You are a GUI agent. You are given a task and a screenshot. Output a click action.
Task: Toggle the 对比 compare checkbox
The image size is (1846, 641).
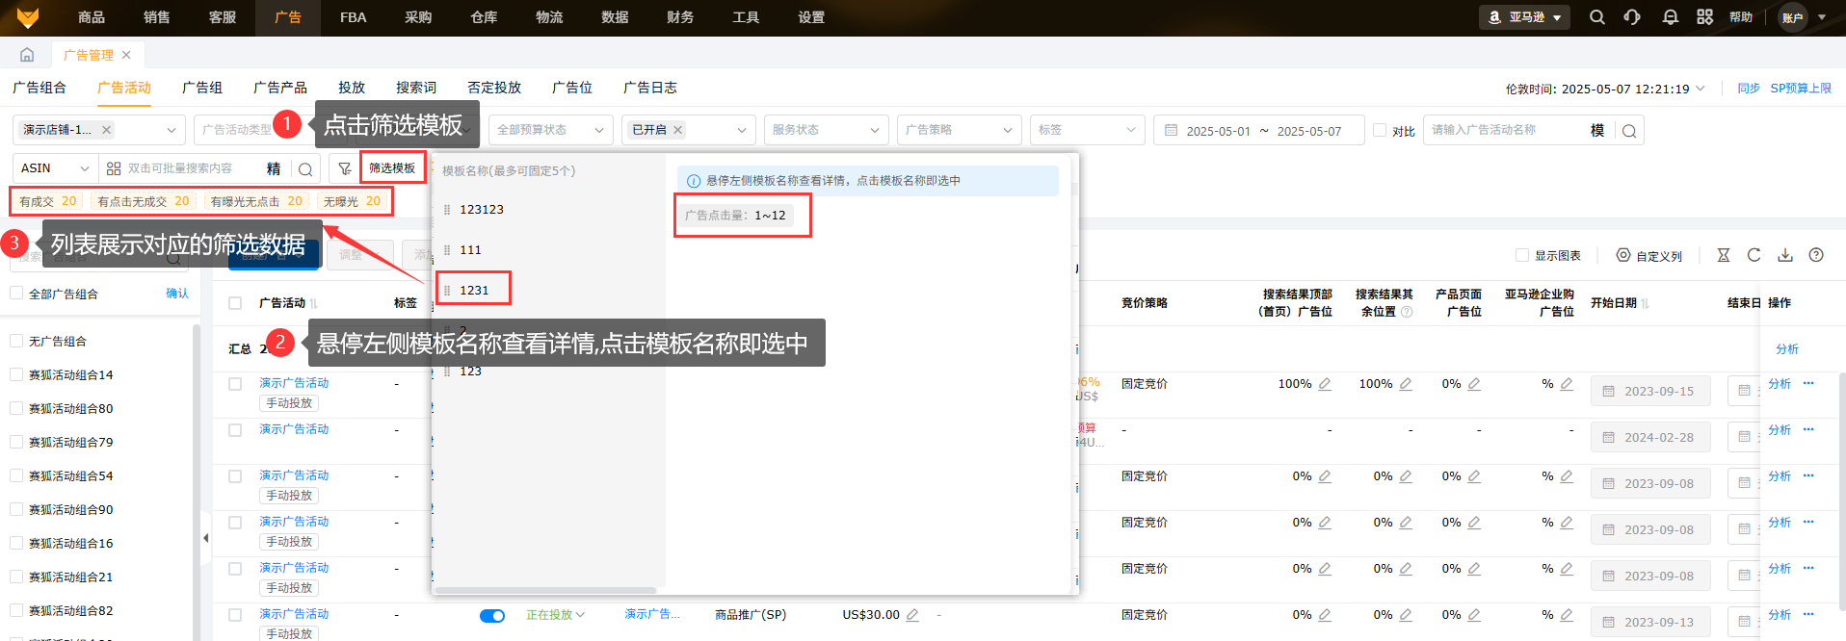click(x=1380, y=130)
